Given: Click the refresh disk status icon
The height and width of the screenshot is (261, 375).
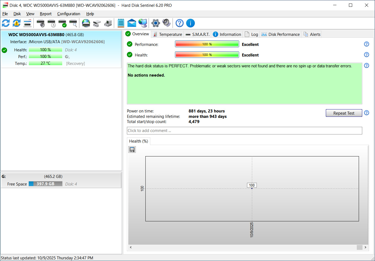Looking at the screenshot, I should (6, 23).
